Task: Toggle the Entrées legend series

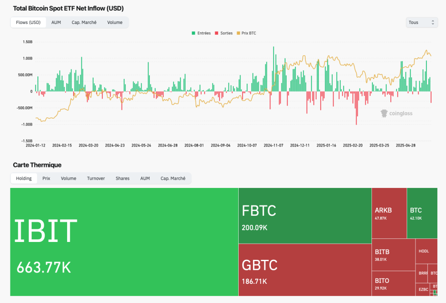Action: [201, 33]
